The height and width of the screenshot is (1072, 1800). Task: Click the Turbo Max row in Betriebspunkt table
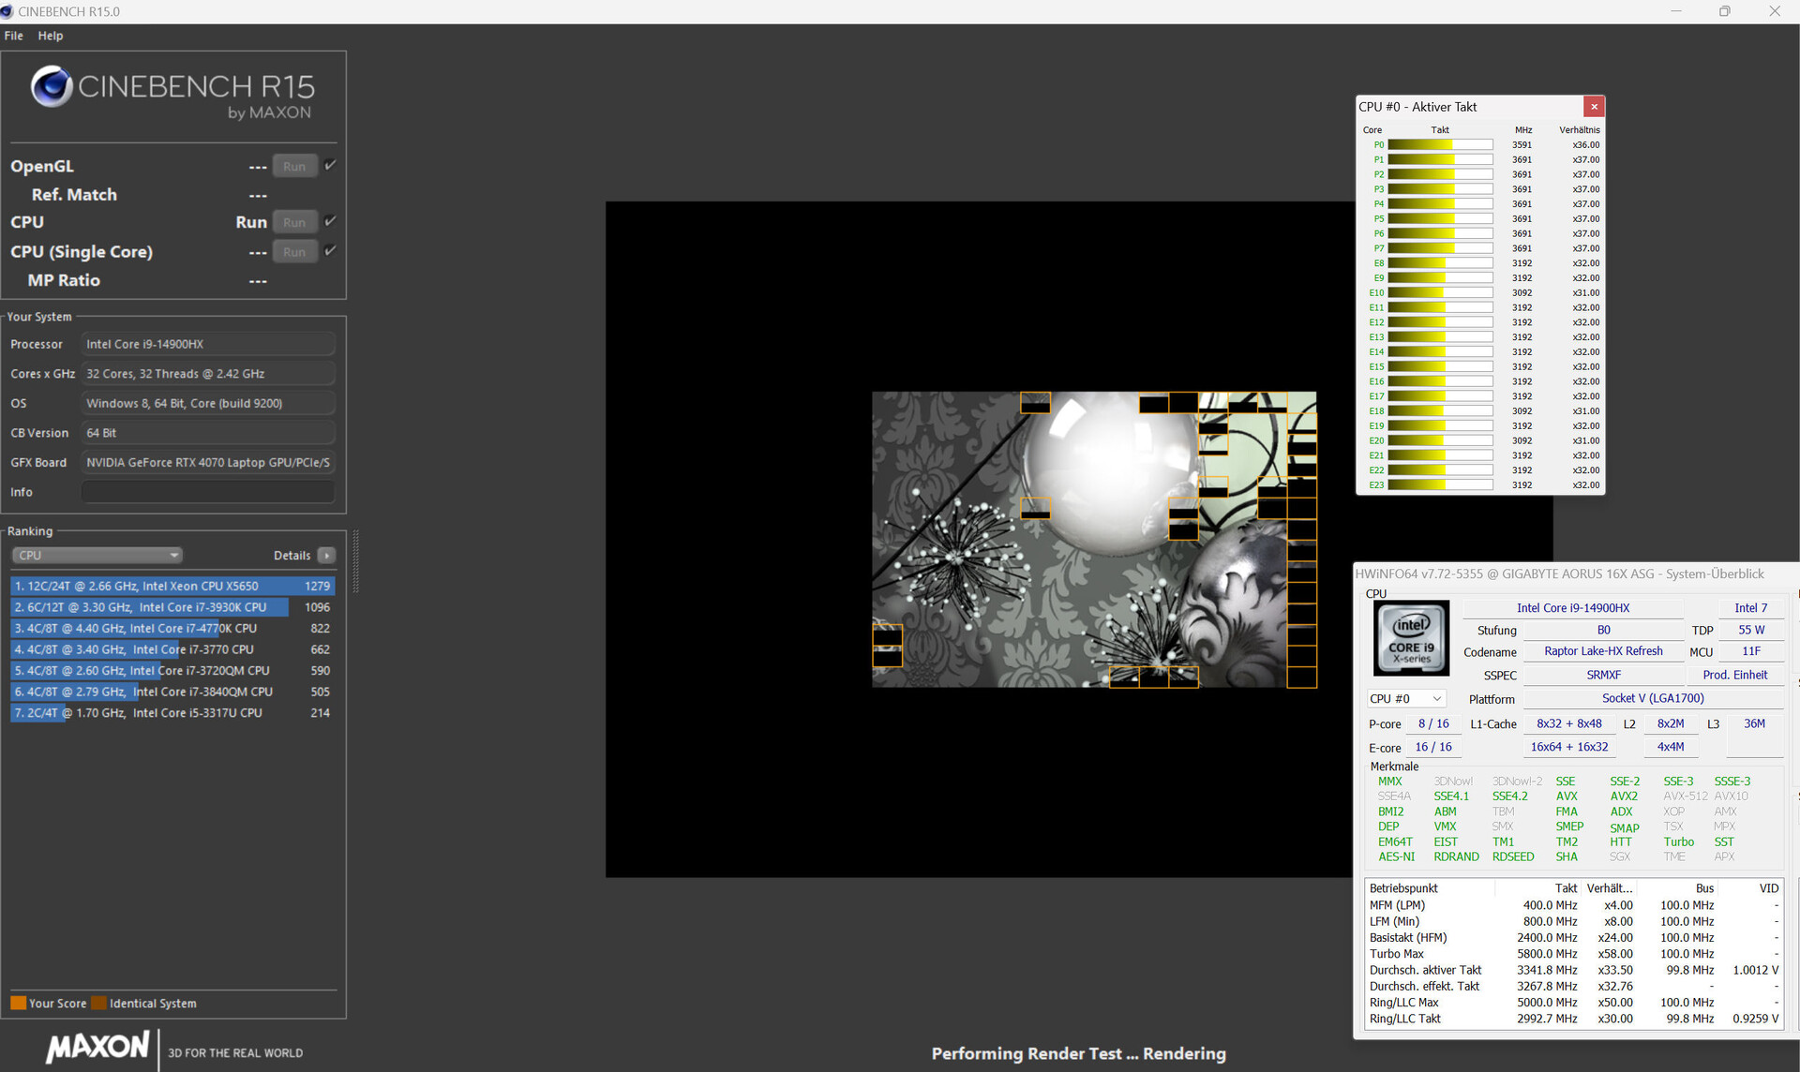[x=1573, y=954]
